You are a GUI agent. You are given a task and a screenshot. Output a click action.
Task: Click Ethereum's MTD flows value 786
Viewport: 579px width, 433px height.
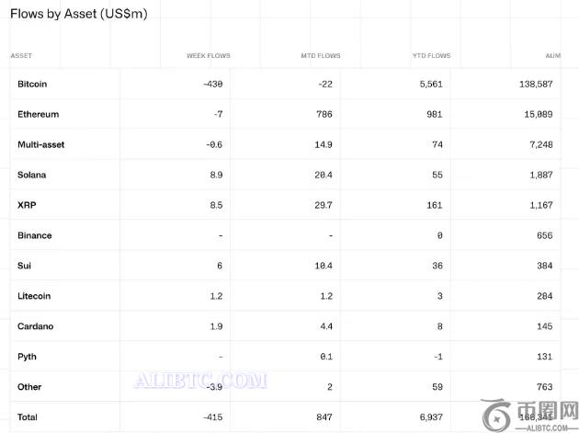[324, 115]
